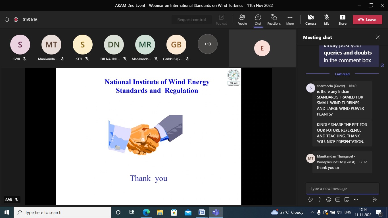Toggle the Chat panel tab
The height and width of the screenshot is (218, 388).
click(258, 20)
